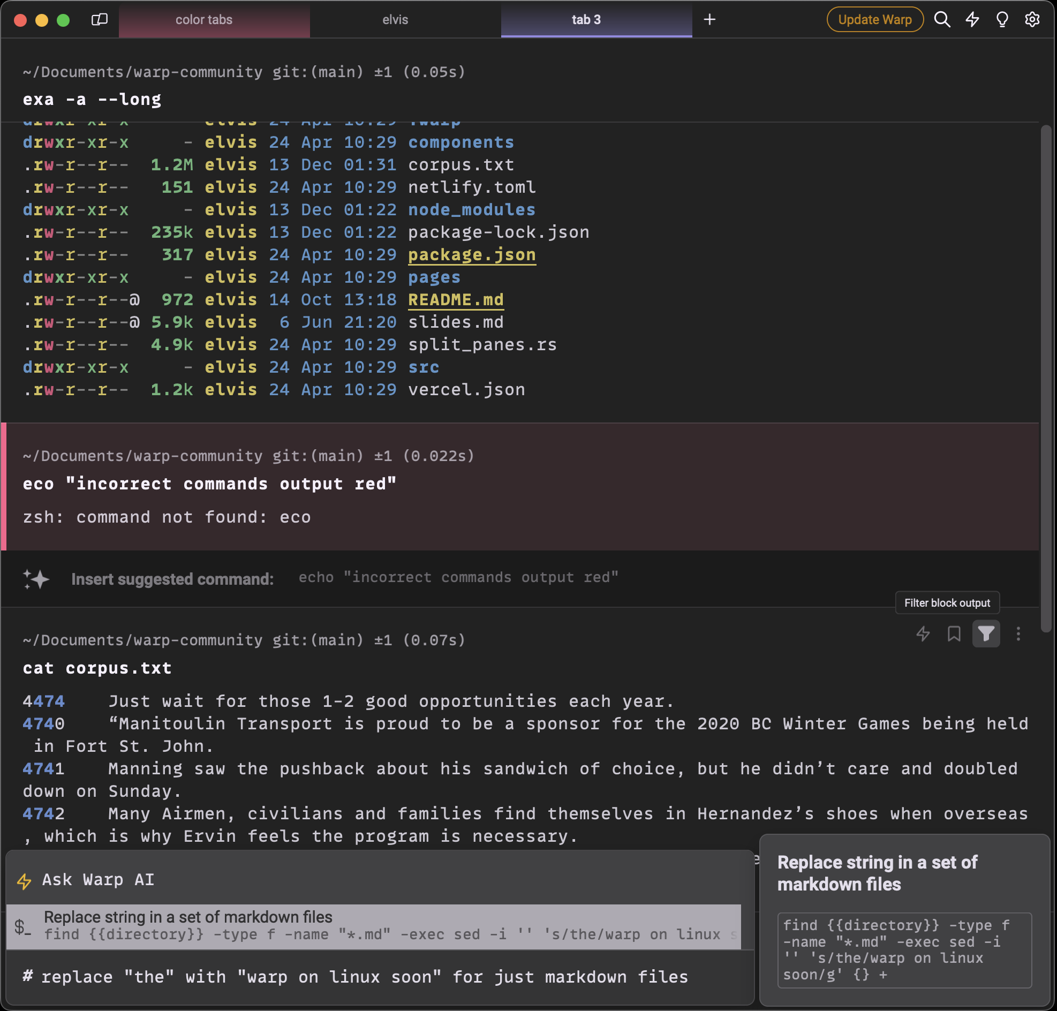Switch to the 'elvis' tab
This screenshot has height=1011, width=1057.
pyautogui.click(x=394, y=19)
